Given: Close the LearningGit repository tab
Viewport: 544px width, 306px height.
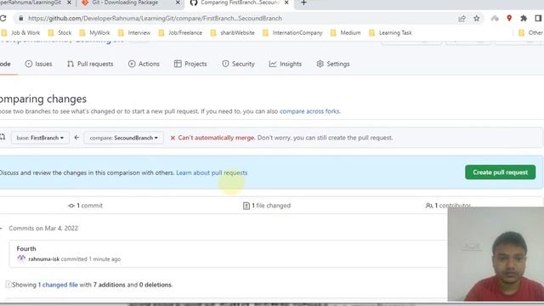Looking at the screenshot, I should (69, 3).
